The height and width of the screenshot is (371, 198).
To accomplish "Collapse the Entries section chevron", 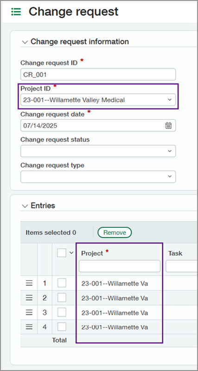I will click(x=25, y=206).
